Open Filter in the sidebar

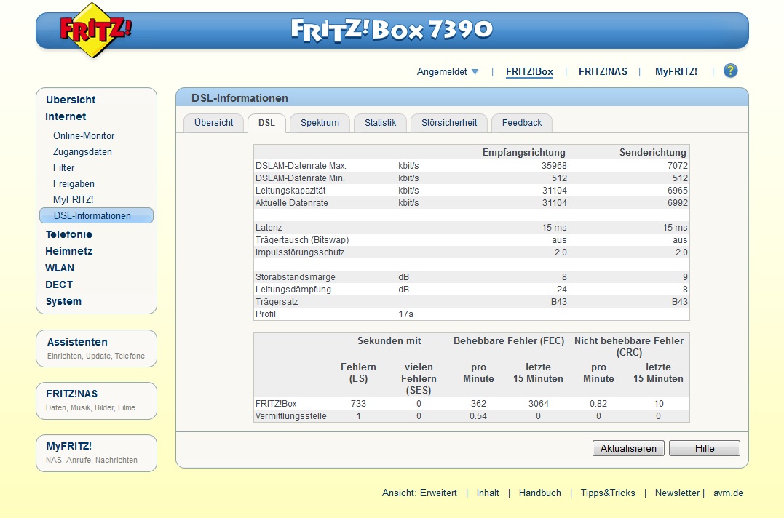point(63,167)
